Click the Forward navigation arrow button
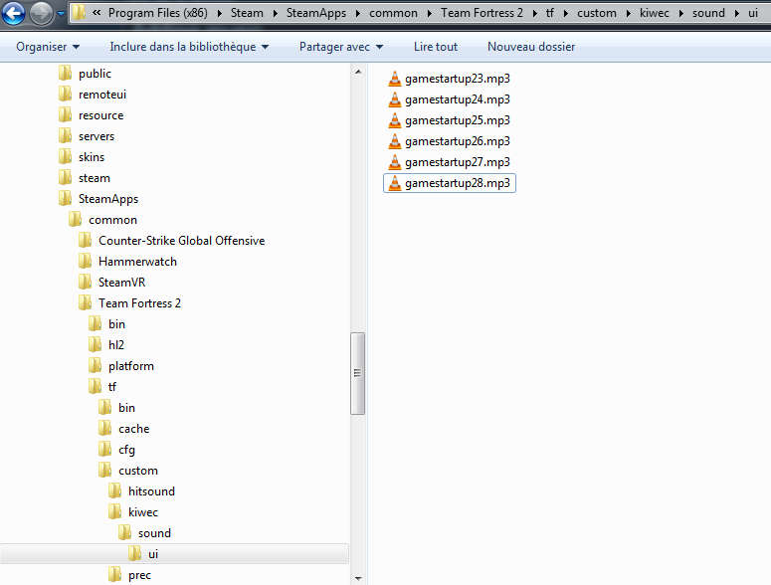 pyautogui.click(x=41, y=13)
